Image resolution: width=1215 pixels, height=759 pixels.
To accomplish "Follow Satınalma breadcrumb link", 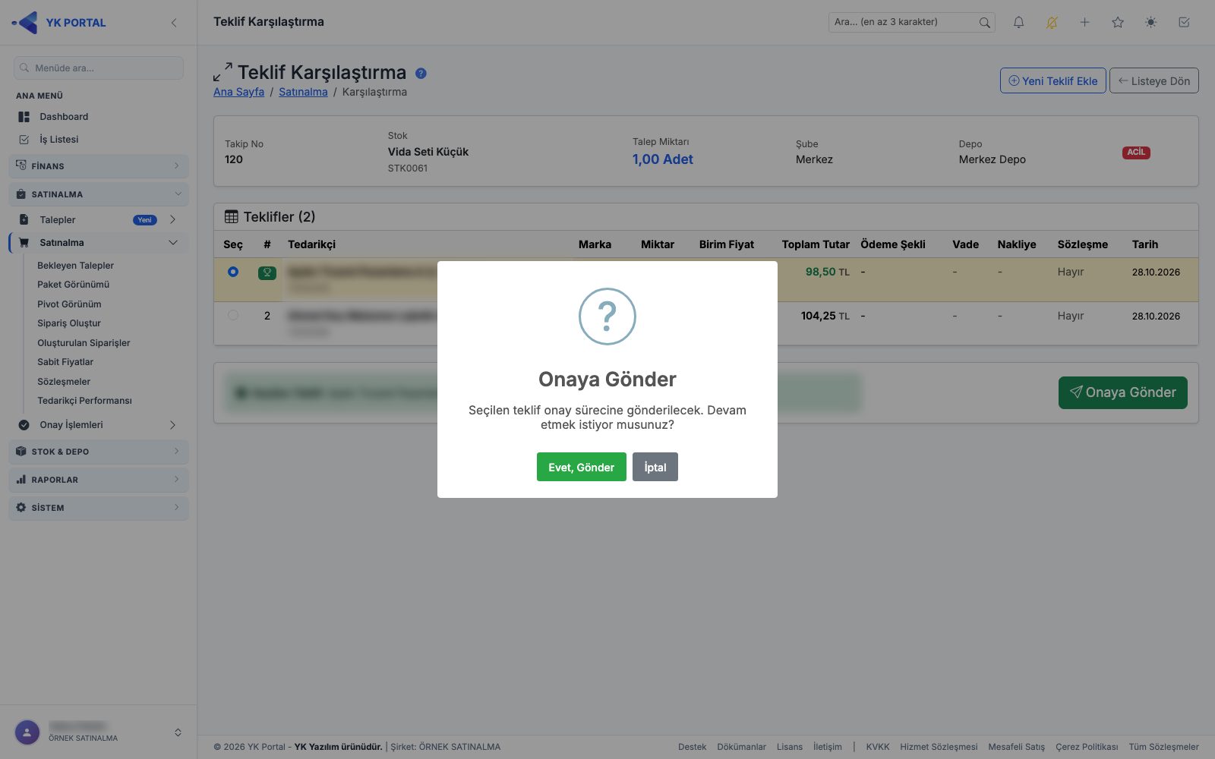I will coord(303,92).
